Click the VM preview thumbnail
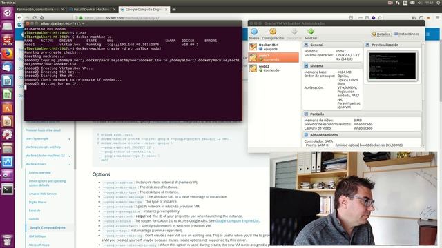 click(x=392, y=66)
